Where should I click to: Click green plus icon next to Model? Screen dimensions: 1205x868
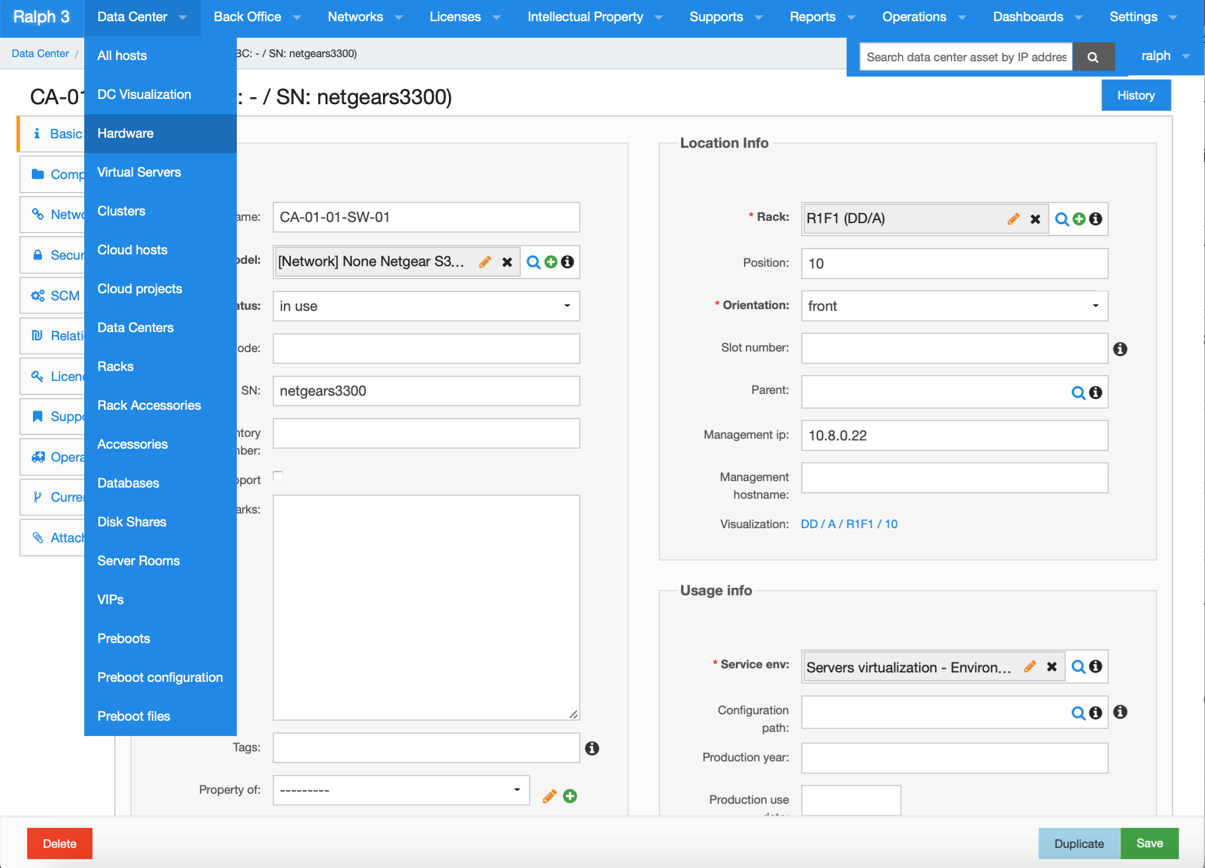coord(550,262)
